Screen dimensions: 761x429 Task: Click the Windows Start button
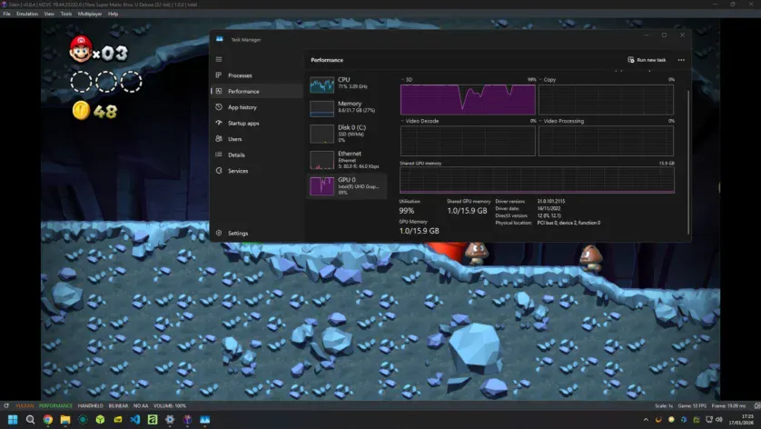[x=14, y=419]
